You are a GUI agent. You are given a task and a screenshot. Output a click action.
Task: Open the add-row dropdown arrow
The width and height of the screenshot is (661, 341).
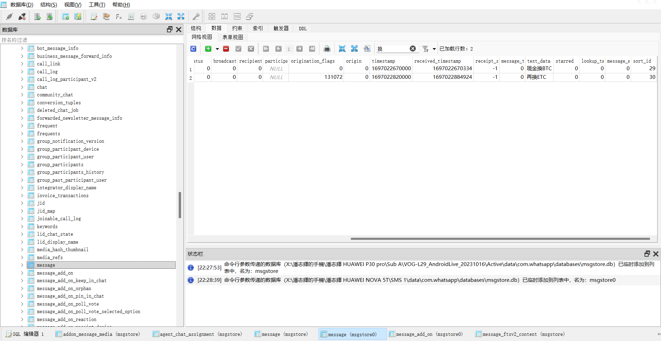217,49
